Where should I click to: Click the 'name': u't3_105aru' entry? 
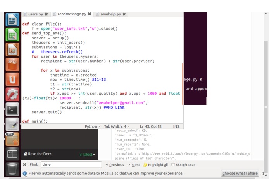point(134,135)
